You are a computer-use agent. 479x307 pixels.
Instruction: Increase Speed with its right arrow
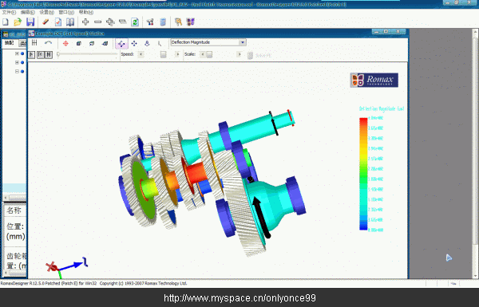click(177, 54)
